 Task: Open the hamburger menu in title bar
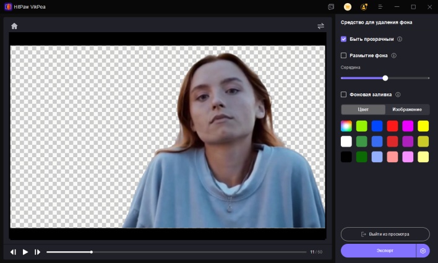pos(380,7)
